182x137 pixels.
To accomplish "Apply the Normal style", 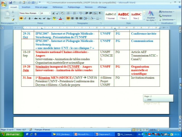I will point(110,16).
